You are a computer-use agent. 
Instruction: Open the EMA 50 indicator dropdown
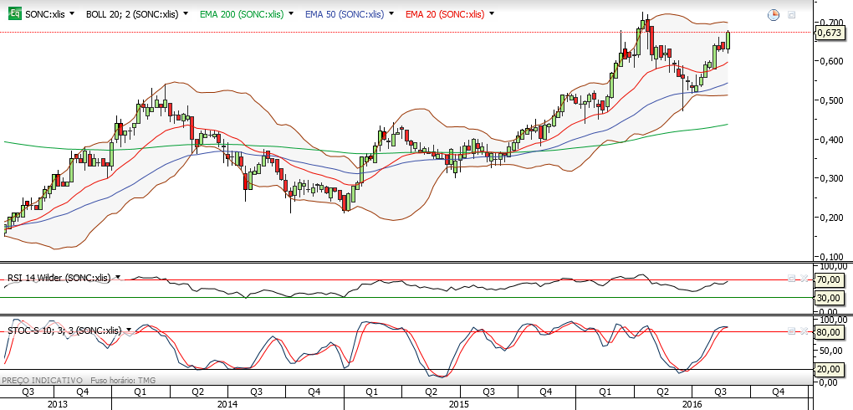tap(391, 14)
